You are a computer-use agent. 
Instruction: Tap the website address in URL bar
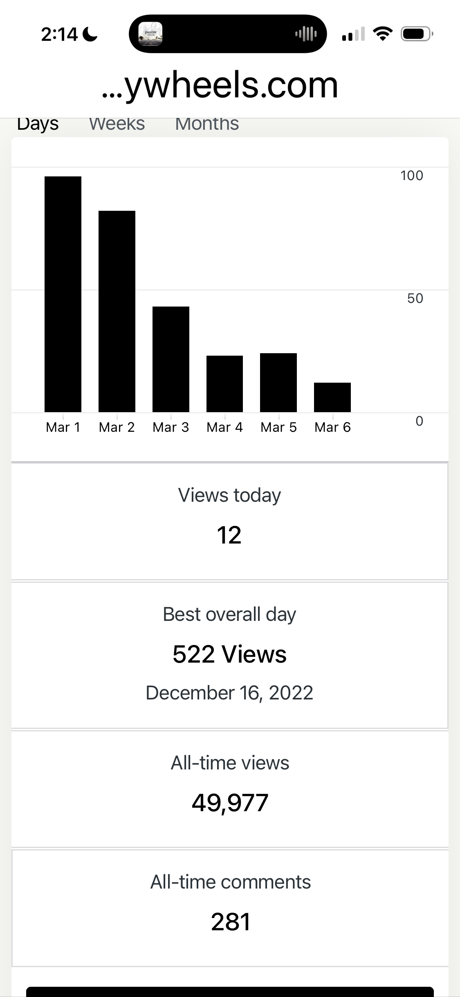click(220, 85)
